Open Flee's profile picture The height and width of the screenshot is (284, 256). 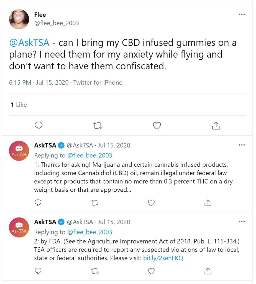click(x=19, y=19)
